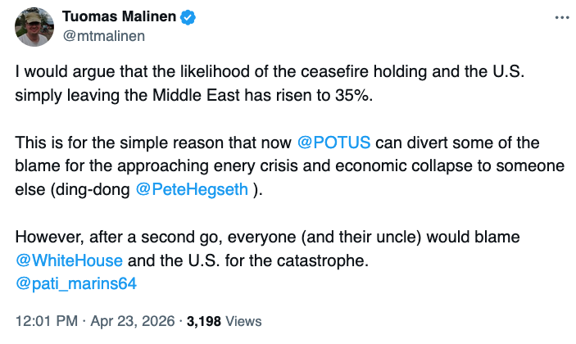Visit the @POTUS mention
Image resolution: width=576 pixels, height=344 pixels.
click(333, 142)
